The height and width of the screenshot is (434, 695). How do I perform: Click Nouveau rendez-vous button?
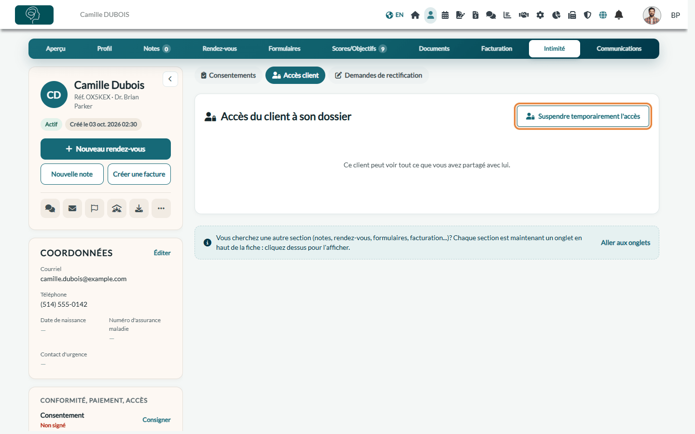[x=106, y=149]
